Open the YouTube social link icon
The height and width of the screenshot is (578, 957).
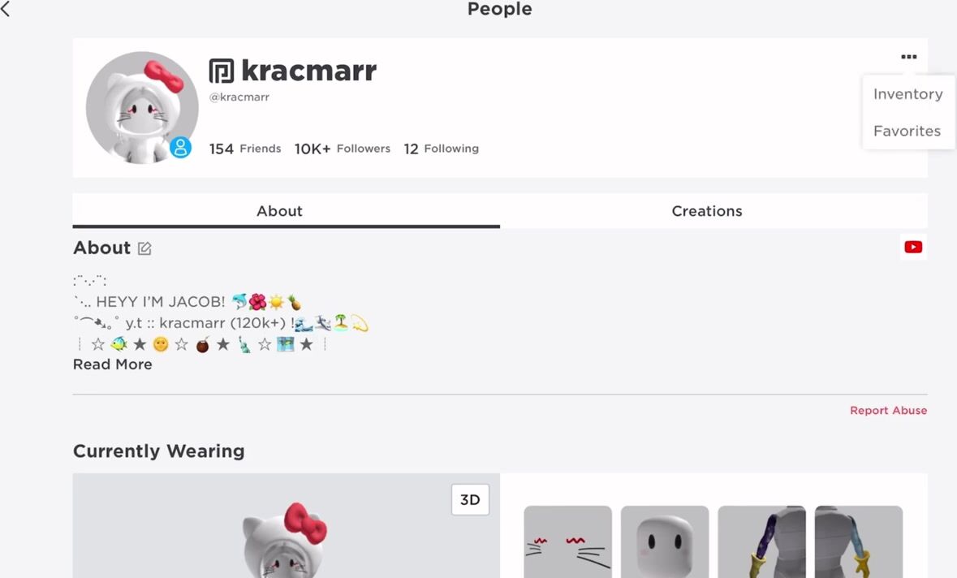913,247
